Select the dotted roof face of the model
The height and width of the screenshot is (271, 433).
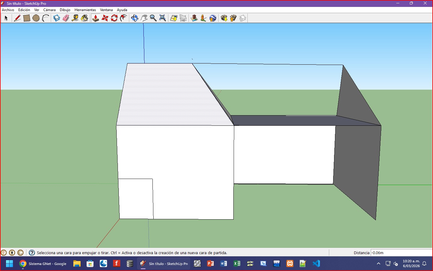pos(168,96)
